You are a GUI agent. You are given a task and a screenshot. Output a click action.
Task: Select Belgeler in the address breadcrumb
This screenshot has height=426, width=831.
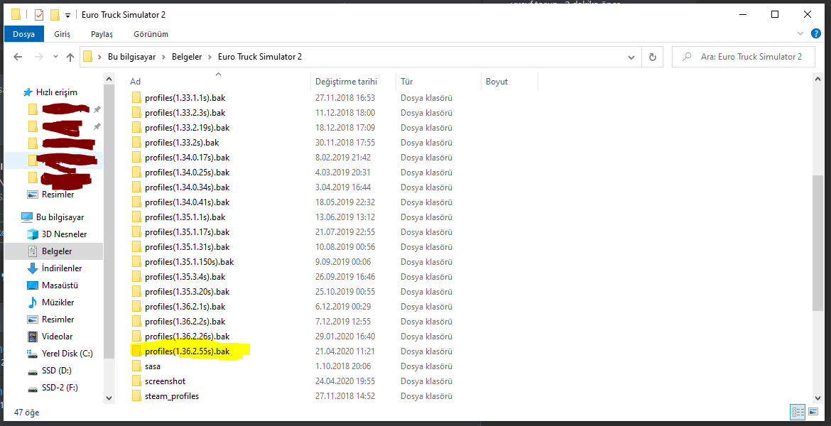[187, 57]
